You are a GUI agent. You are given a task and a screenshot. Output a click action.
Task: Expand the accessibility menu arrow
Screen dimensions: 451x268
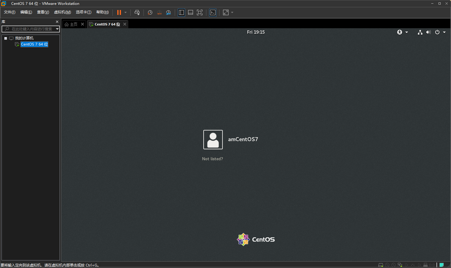[407, 32]
